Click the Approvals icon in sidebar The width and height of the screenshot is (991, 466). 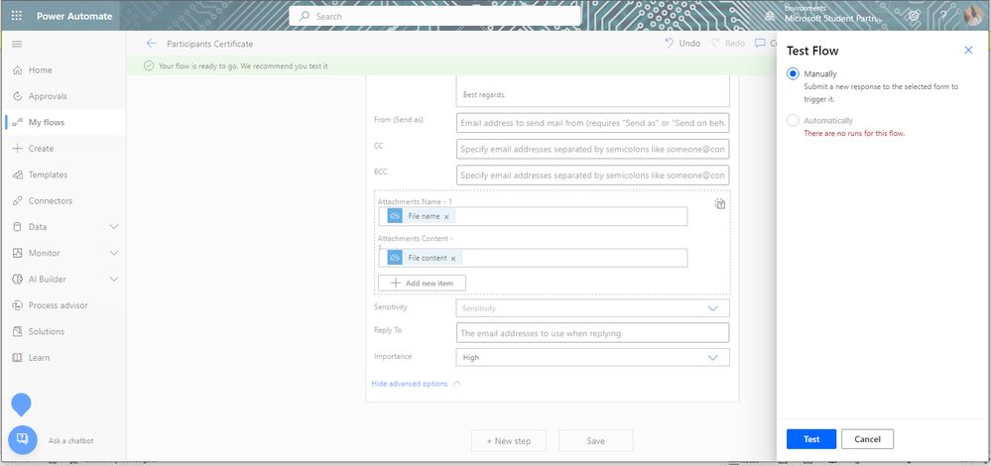click(x=17, y=96)
